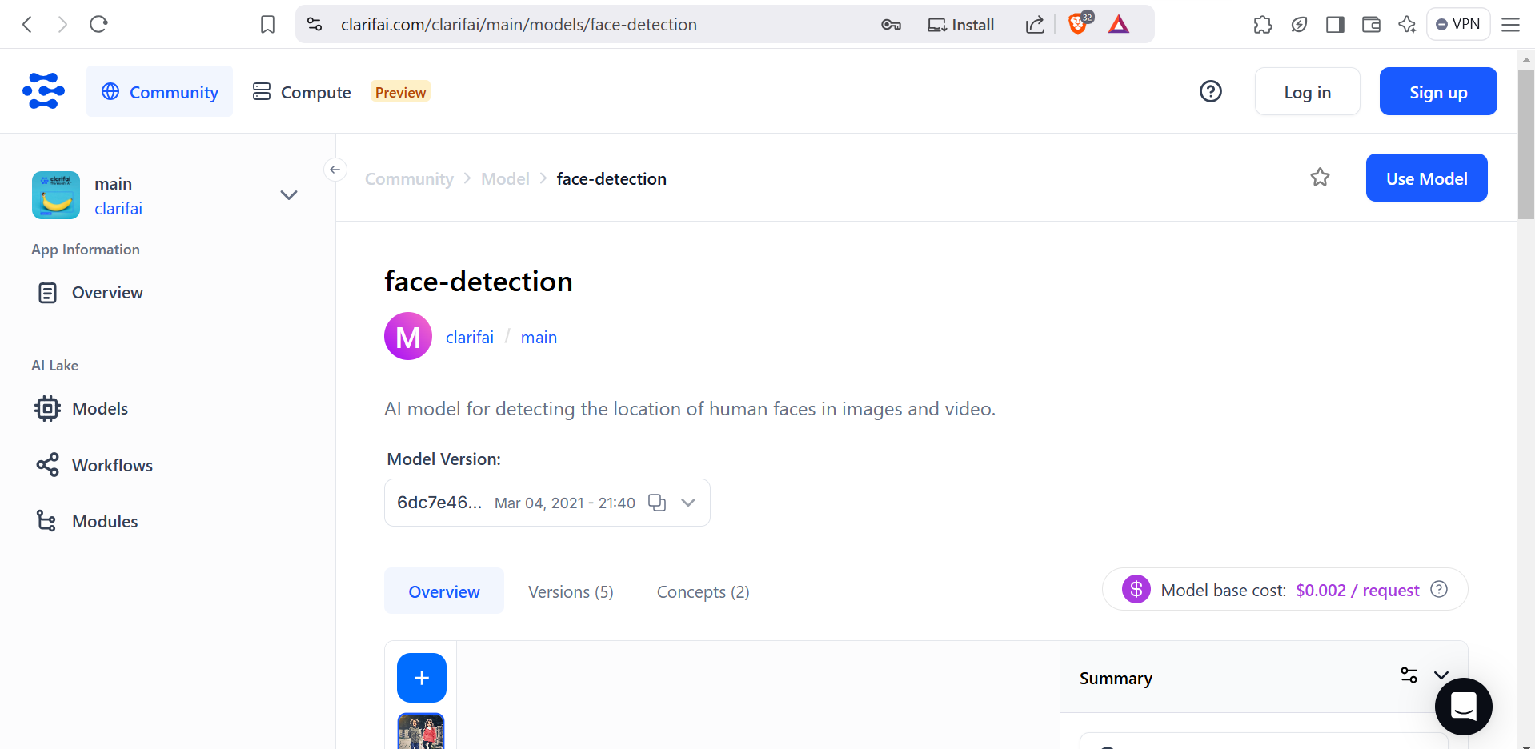Open the clarifai owner link under title
1535x749 pixels.
pos(470,338)
